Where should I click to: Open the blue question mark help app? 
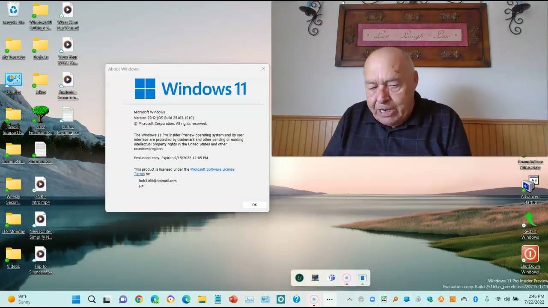[296, 299]
